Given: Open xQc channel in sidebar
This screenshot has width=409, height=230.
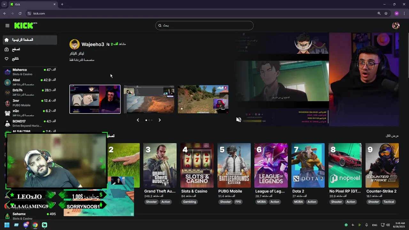Looking at the screenshot, I should point(30,113).
